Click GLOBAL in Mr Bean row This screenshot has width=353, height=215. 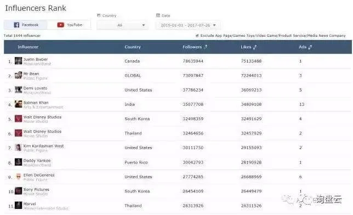(x=133, y=76)
